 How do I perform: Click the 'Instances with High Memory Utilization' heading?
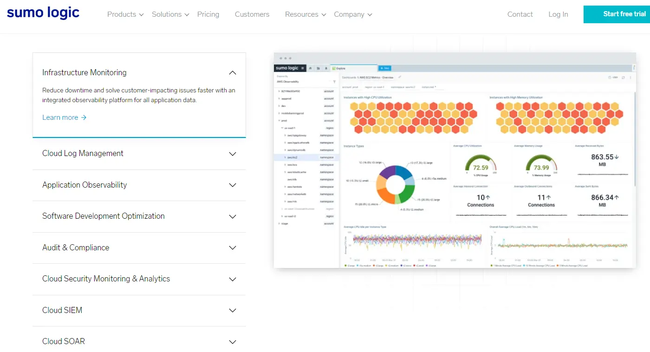click(516, 98)
